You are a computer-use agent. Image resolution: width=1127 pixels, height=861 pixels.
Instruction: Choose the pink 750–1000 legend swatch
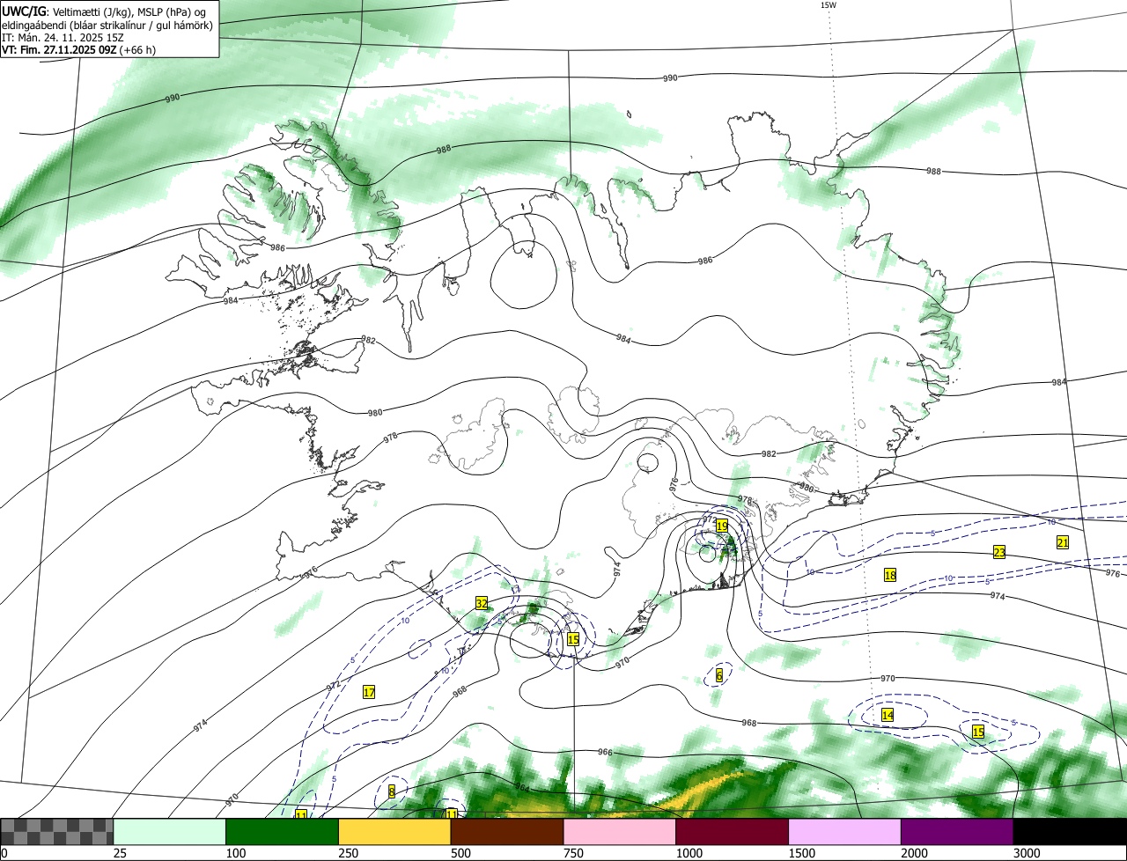tap(620, 832)
